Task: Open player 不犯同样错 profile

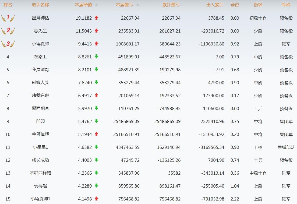Action: [40, 173]
